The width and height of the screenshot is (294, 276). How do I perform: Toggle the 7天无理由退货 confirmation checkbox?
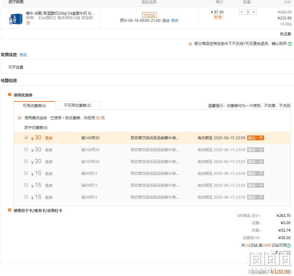tap(190, 44)
